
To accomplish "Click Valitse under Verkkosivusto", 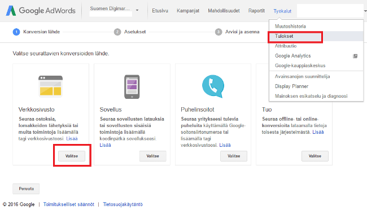I will [x=72, y=156].
